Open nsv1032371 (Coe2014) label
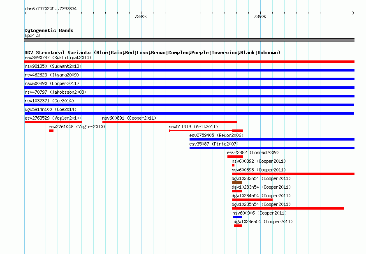Viewport: 366px width, 254px height. coord(49,101)
